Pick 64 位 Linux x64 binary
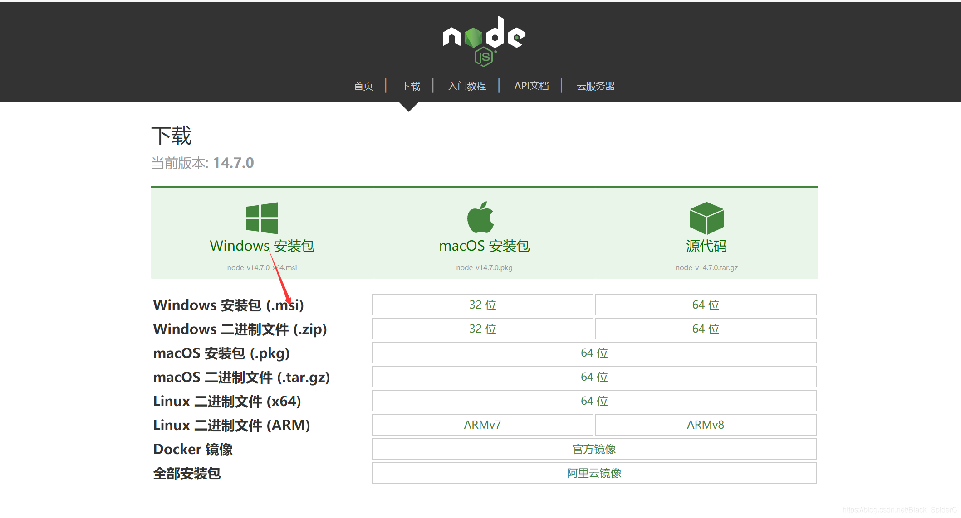 pyautogui.click(x=594, y=401)
